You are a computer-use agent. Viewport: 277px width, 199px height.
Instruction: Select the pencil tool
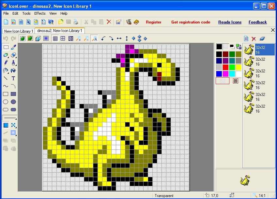6,63
